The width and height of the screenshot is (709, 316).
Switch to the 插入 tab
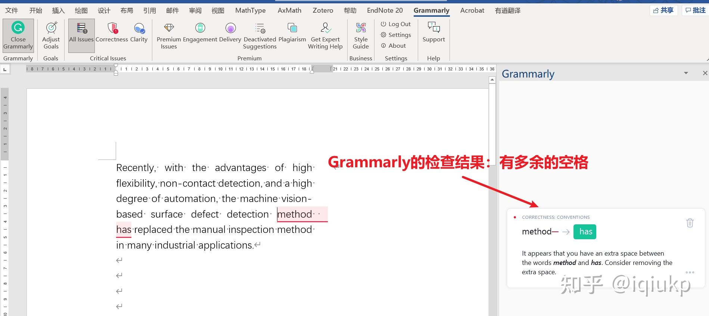(58, 10)
